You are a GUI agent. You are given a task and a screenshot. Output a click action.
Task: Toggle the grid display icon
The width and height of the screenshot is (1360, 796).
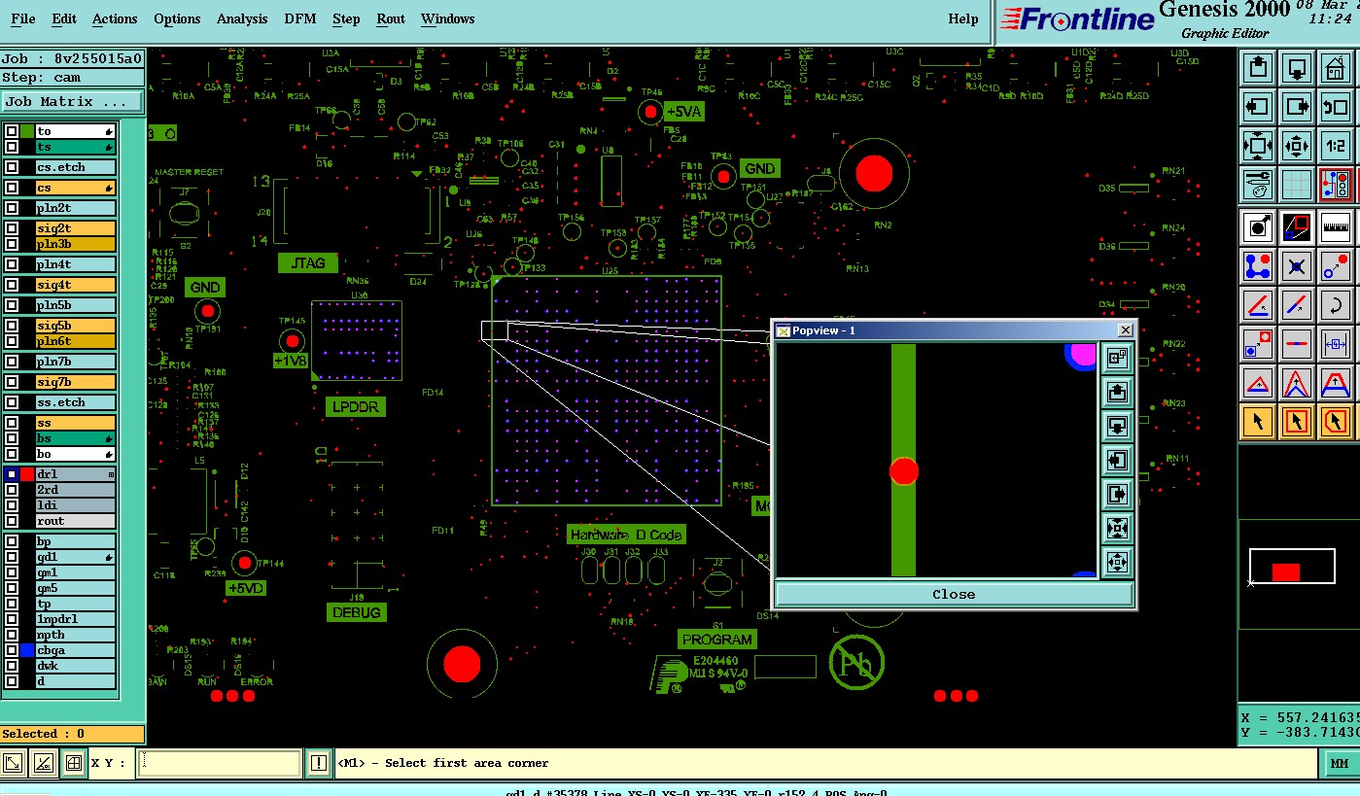1297,184
